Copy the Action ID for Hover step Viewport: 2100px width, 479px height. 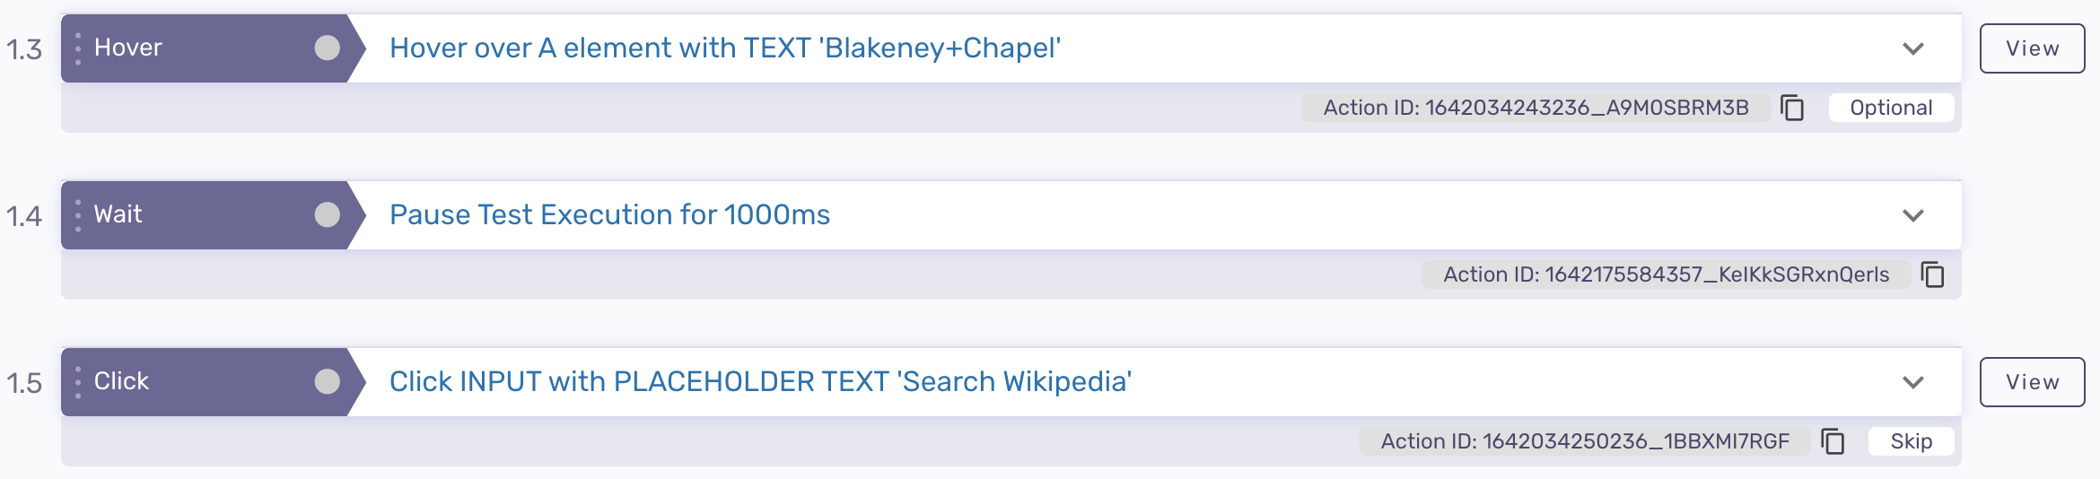pos(1792,108)
